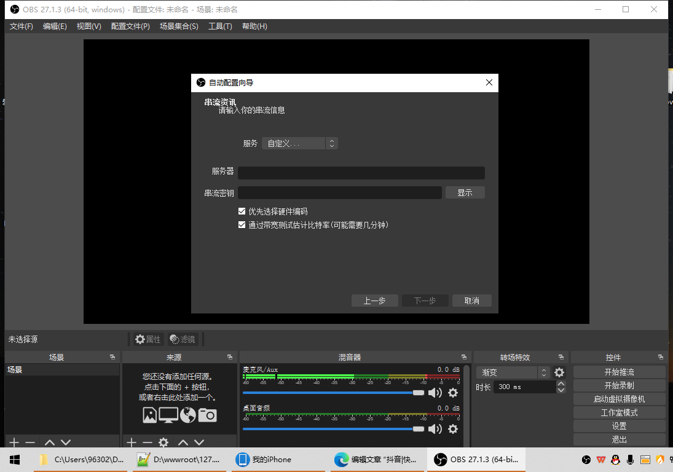Screen dimensions: 673x472
Task: Move scene down with arrow icon
Action: [66, 442]
